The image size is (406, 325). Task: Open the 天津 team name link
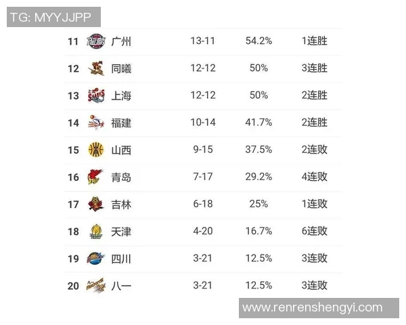(121, 232)
